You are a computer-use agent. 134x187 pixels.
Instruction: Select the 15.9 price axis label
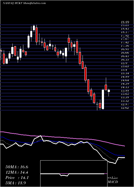[124, 63]
